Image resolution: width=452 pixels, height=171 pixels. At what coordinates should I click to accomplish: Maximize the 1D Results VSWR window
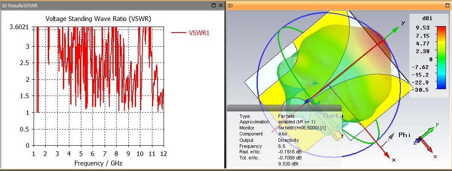(x=214, y=5)
